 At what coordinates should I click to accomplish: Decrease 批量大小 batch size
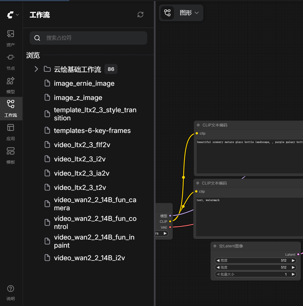tap(218, 274)
